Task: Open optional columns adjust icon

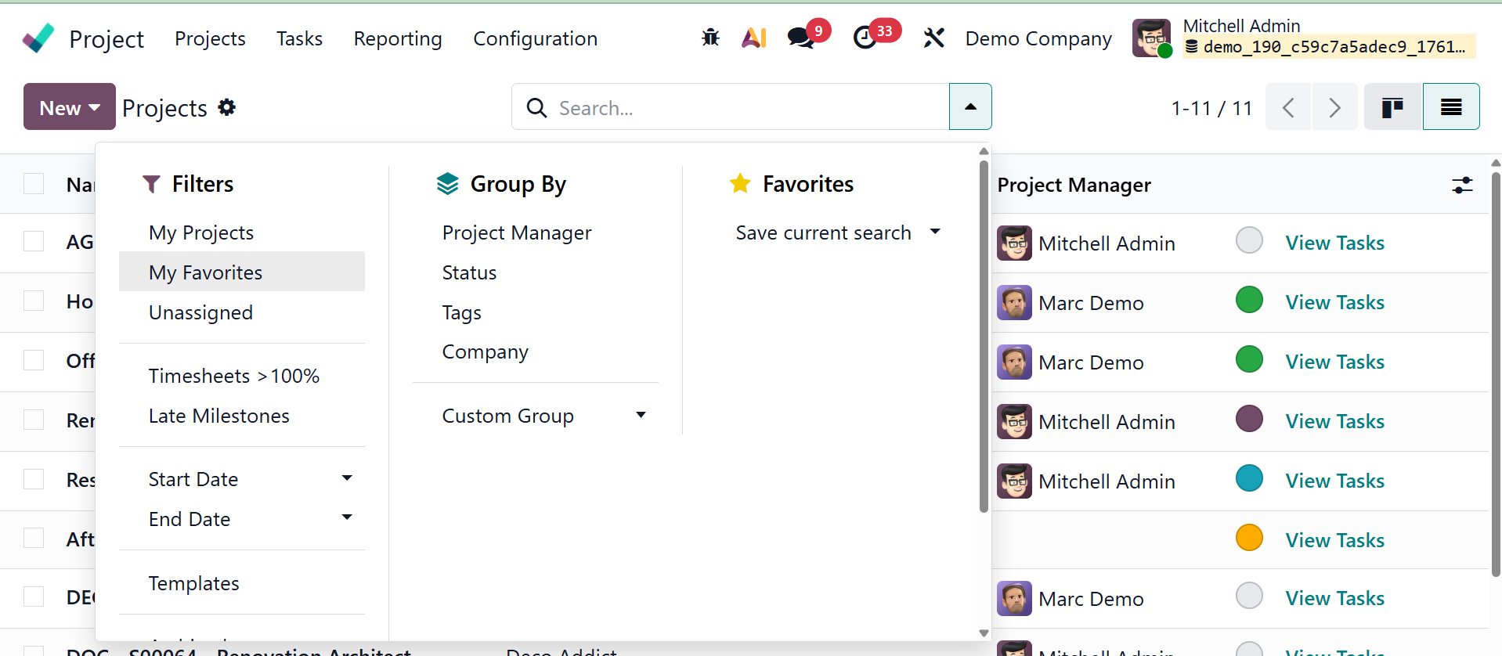Action: click(x=1461, y=186)
